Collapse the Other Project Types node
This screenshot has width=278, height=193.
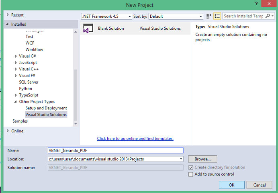pyautogui.click(x=16, y=102)
